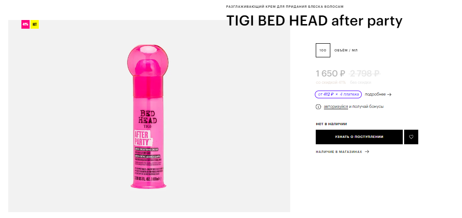This screenshot has width=462, height=218.
Task: Click the 'нет в наличии' status text
Action: click(x=332, y=124)
